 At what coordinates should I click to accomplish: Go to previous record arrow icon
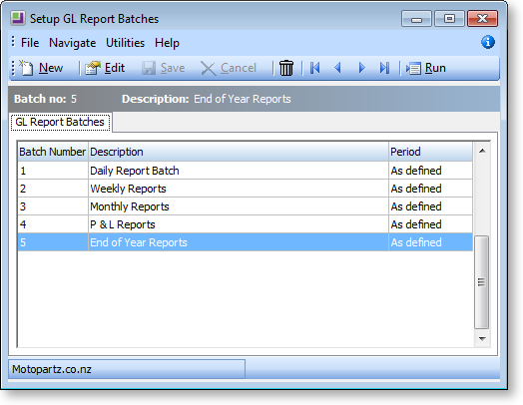point(338,68)
